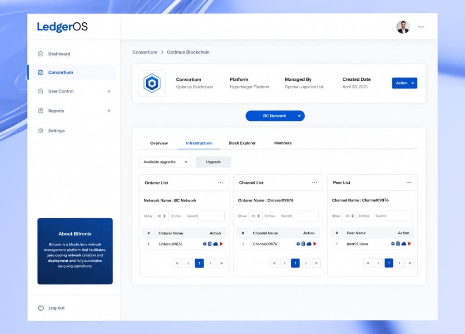
Task: Click the Reports document icon
Action: (x=40, y=111)
